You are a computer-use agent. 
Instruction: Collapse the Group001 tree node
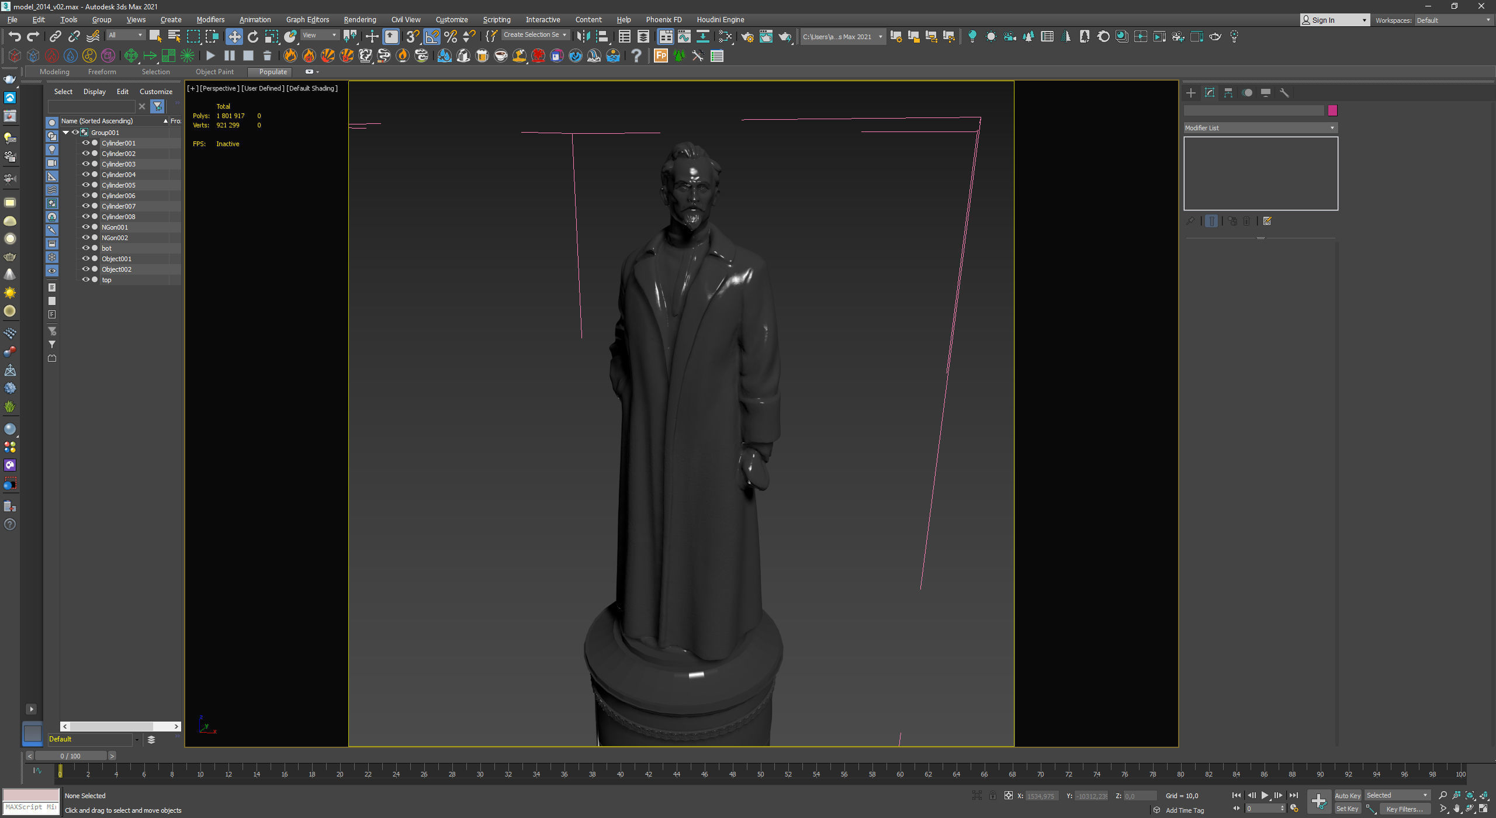click(x=66, y=133)
